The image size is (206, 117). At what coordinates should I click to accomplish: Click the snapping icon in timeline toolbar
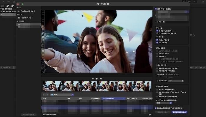click(196, 68)
